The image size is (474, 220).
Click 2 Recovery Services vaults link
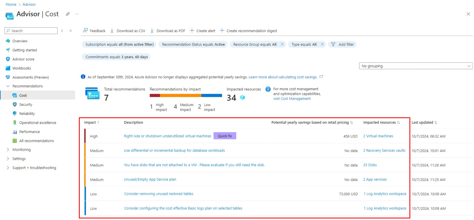pyautogui.click(x=384, y=150)
